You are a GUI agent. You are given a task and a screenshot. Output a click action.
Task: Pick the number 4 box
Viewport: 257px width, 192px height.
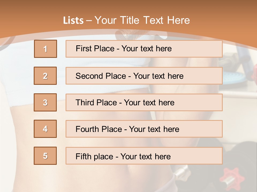[45, 129]
